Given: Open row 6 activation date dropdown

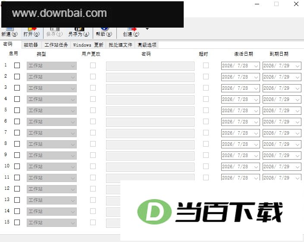Looking at the screenshot, I should 256,122.
